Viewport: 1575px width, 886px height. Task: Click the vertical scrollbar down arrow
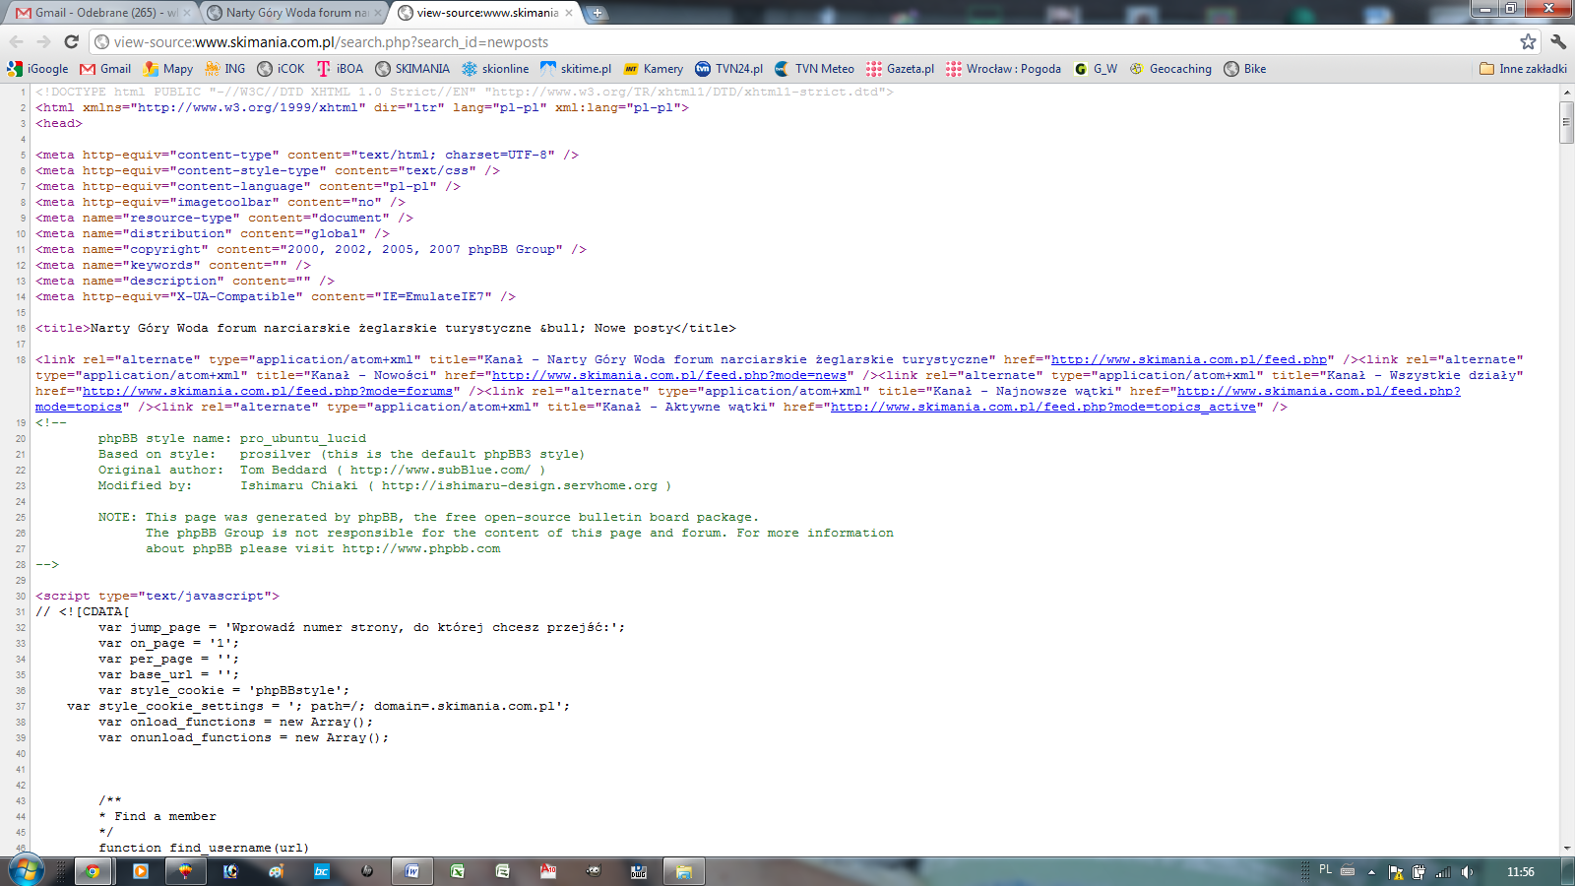pyautogui.click(x=1566, y=848)
